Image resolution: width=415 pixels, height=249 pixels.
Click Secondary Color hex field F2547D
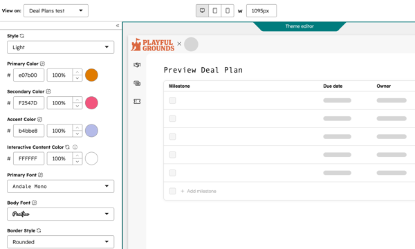(x=28, y=103)
